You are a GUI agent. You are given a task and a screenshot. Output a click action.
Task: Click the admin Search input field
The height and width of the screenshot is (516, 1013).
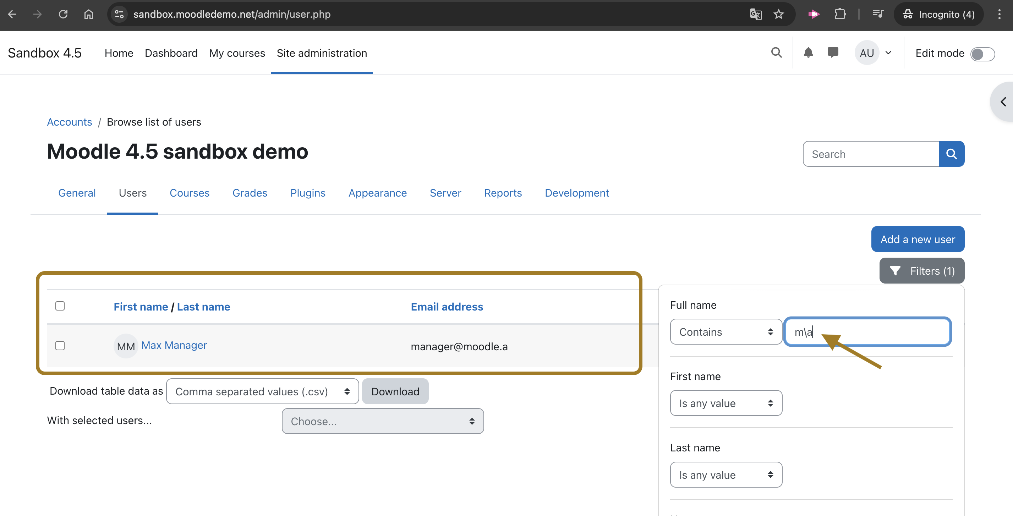(871, 154)
